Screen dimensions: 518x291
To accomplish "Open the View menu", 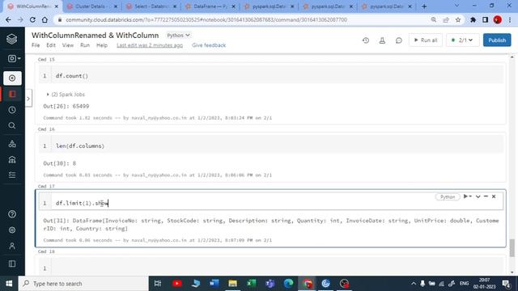I will tap(68, 45).
